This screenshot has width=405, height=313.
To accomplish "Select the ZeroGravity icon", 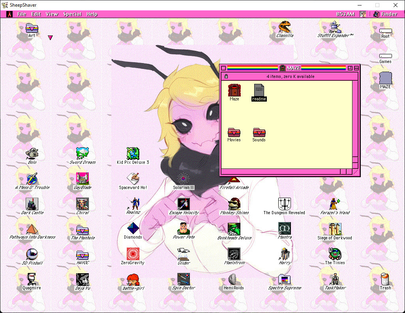I will tap(133, 254).
